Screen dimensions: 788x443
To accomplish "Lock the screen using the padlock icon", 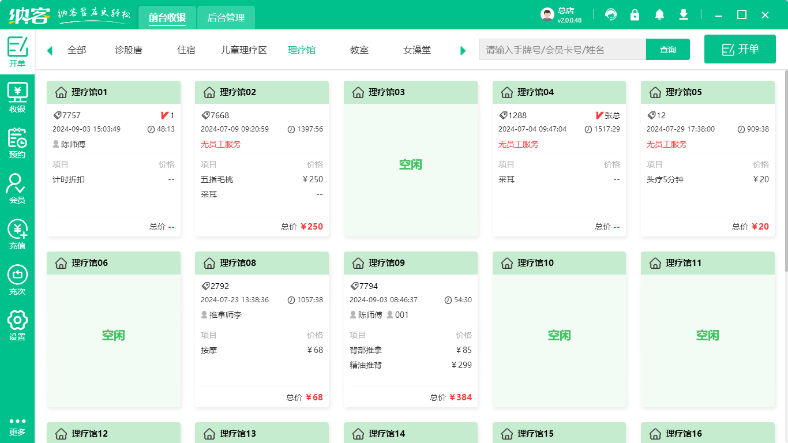I will (635, 14).
